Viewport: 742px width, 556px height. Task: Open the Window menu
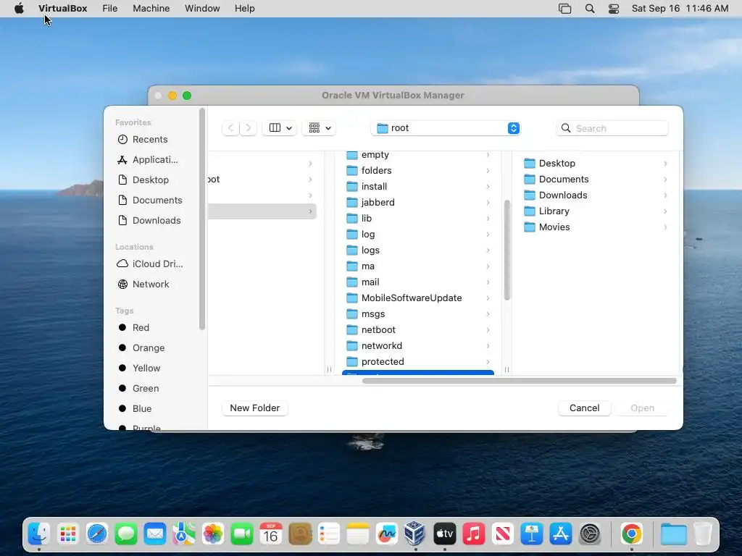coord(202,9)
